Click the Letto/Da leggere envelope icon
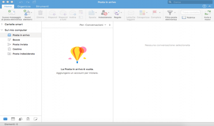 [131, 13]
